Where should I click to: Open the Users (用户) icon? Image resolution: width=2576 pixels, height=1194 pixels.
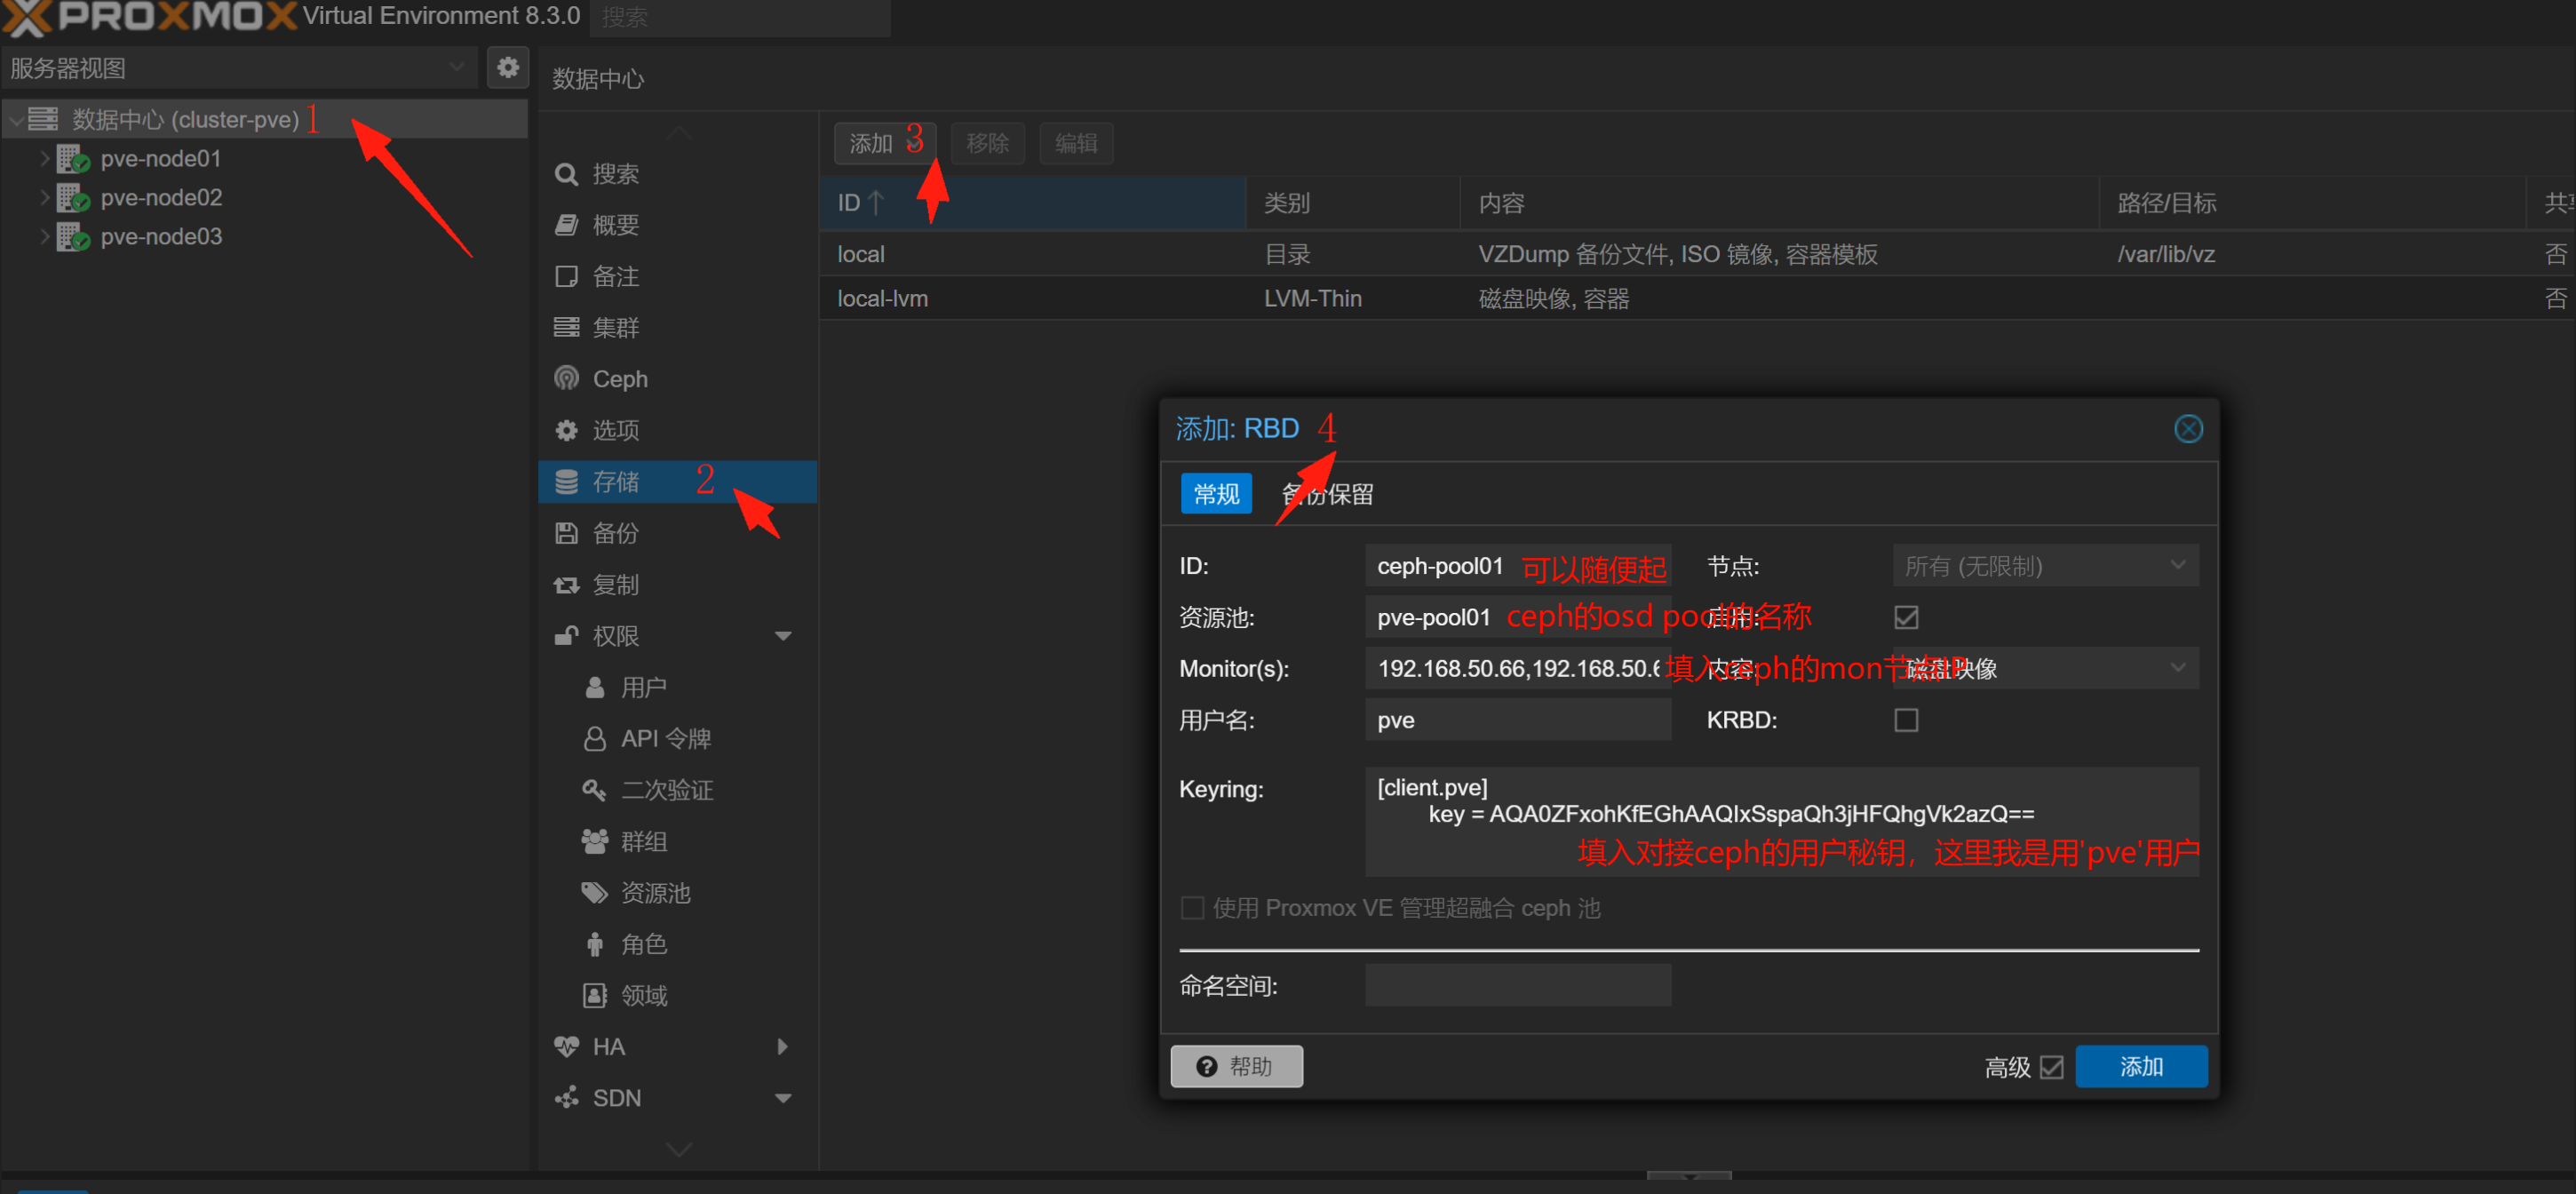[x=594, y=687]
